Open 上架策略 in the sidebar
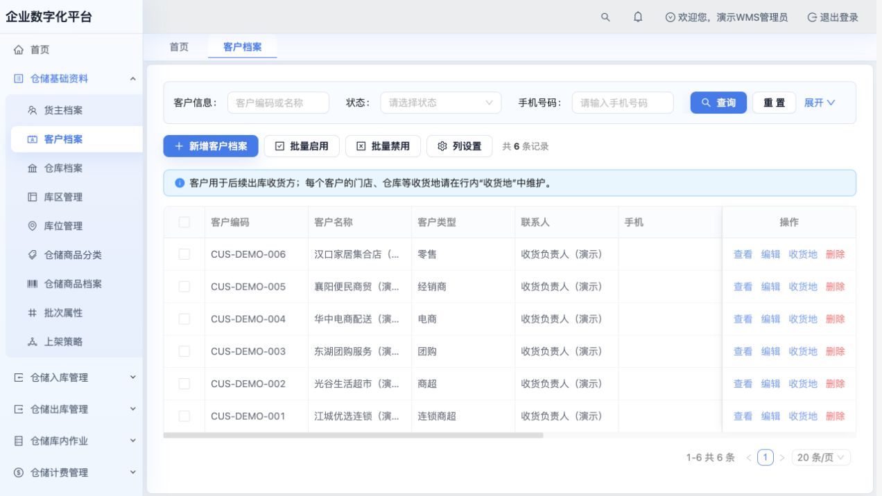Image resolution: width=882 pixels, height=496 pixels. [x=63, y=342]
